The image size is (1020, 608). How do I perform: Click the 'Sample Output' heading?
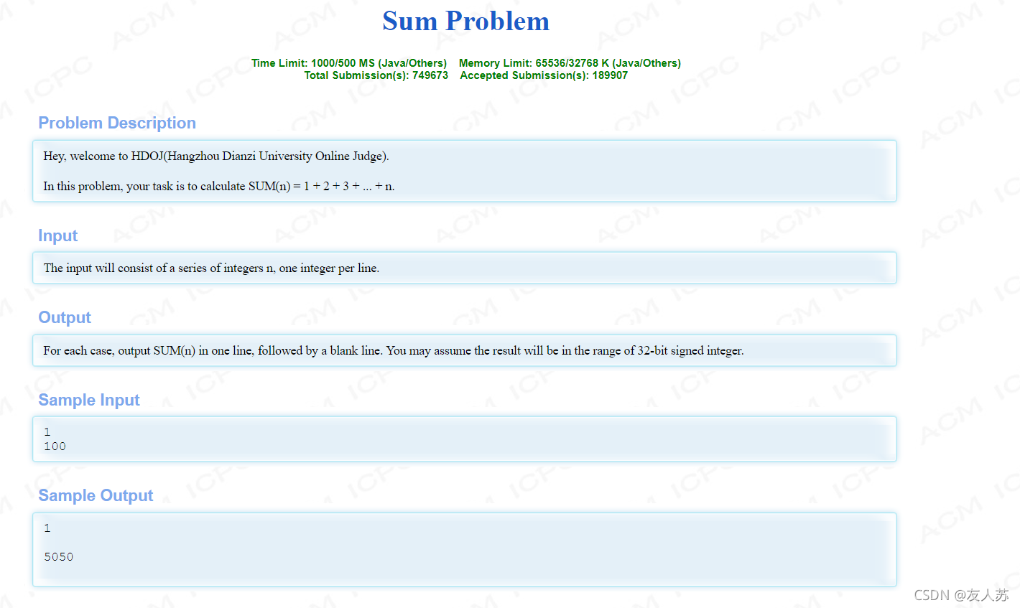click(96, 495)
